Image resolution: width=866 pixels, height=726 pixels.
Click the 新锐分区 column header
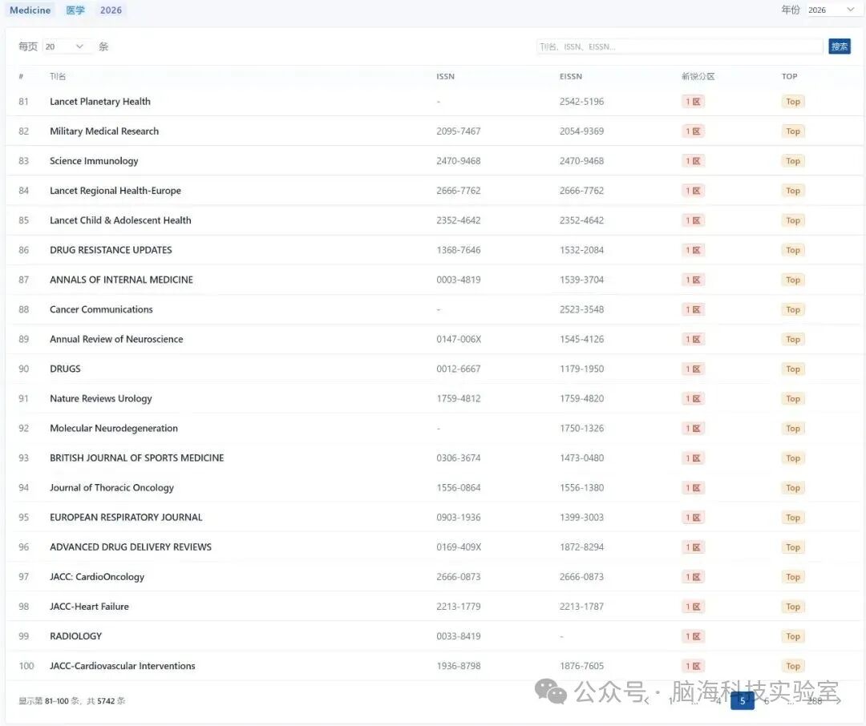point(698,76)
